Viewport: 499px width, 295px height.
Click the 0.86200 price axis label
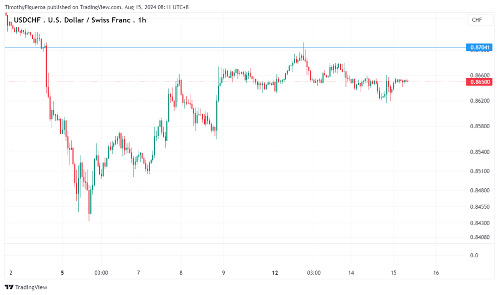coord(480,101)
